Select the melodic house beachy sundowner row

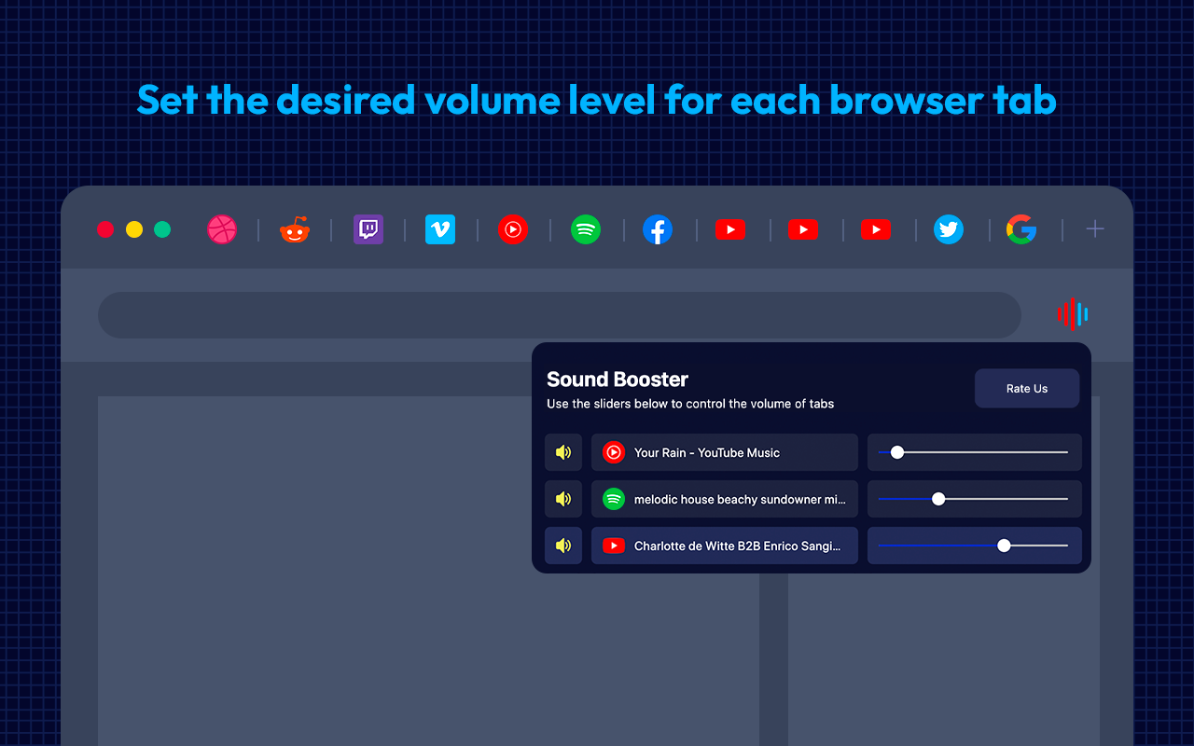[725, 499]
